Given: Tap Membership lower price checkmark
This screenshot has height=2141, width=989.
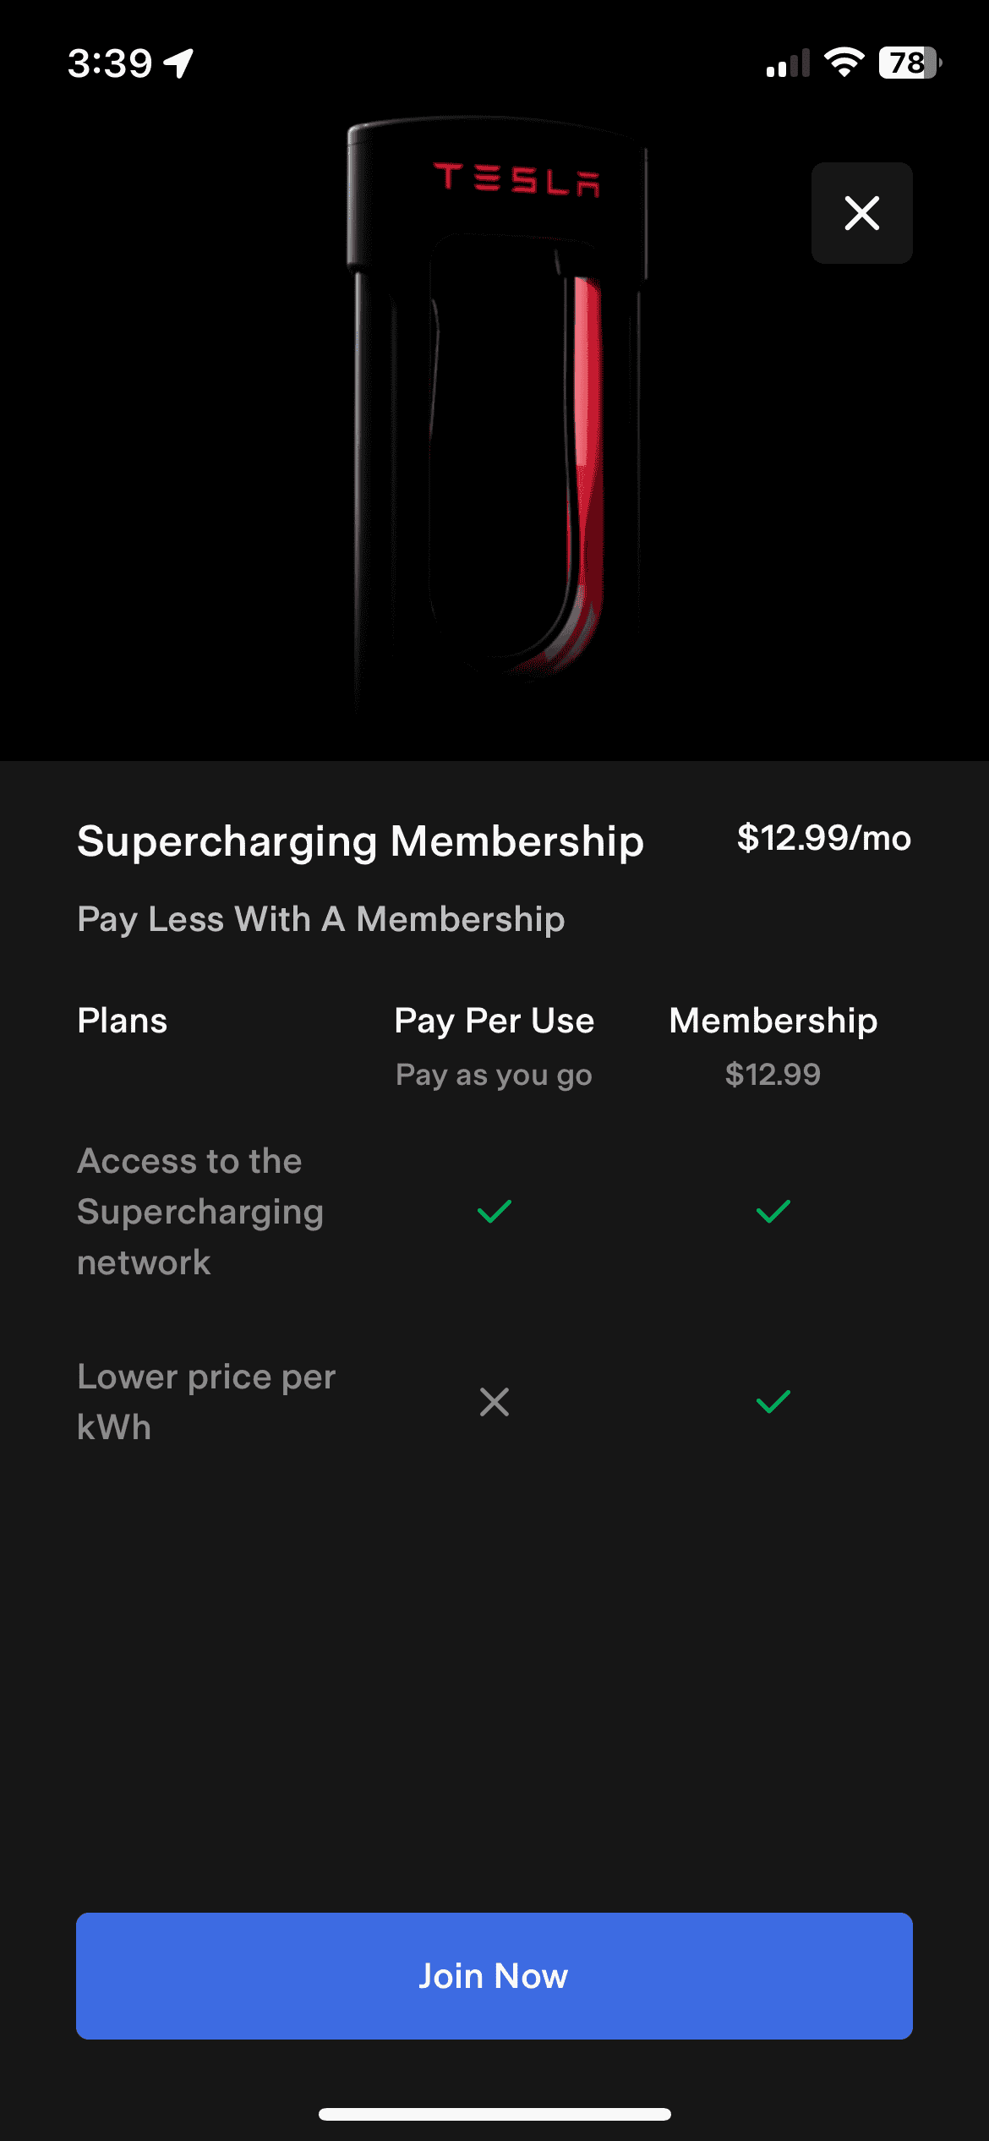Looking at the screenshot, I should 773,1402.
